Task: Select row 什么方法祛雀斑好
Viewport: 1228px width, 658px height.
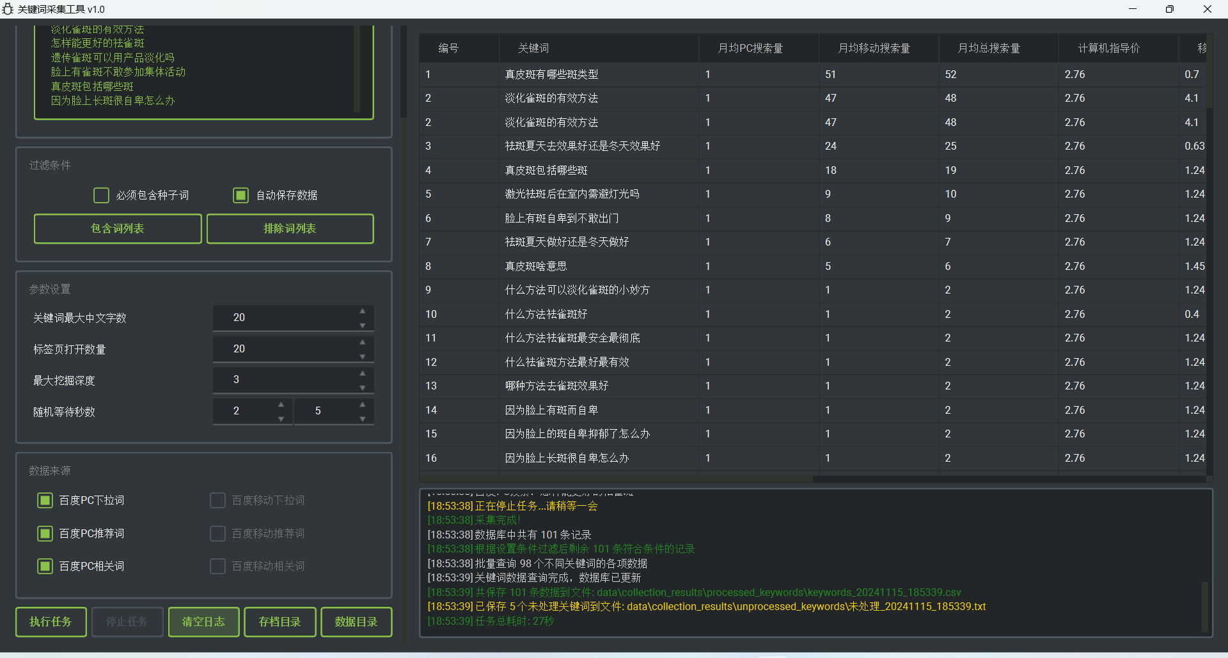Action: [x=812, y=314]
